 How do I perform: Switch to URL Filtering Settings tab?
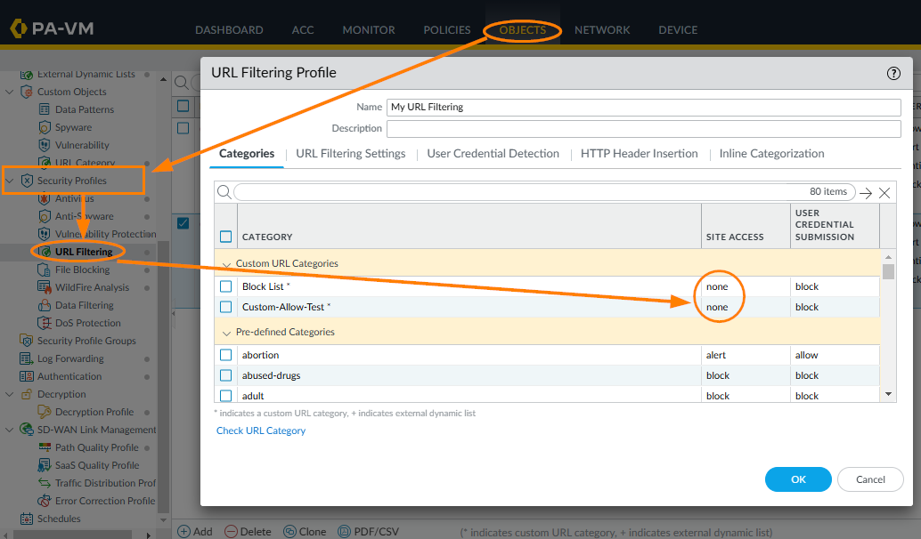coord(350,154)
